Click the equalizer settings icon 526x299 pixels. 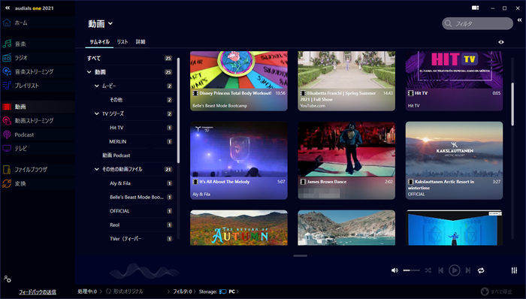click(x=514, y=270)
